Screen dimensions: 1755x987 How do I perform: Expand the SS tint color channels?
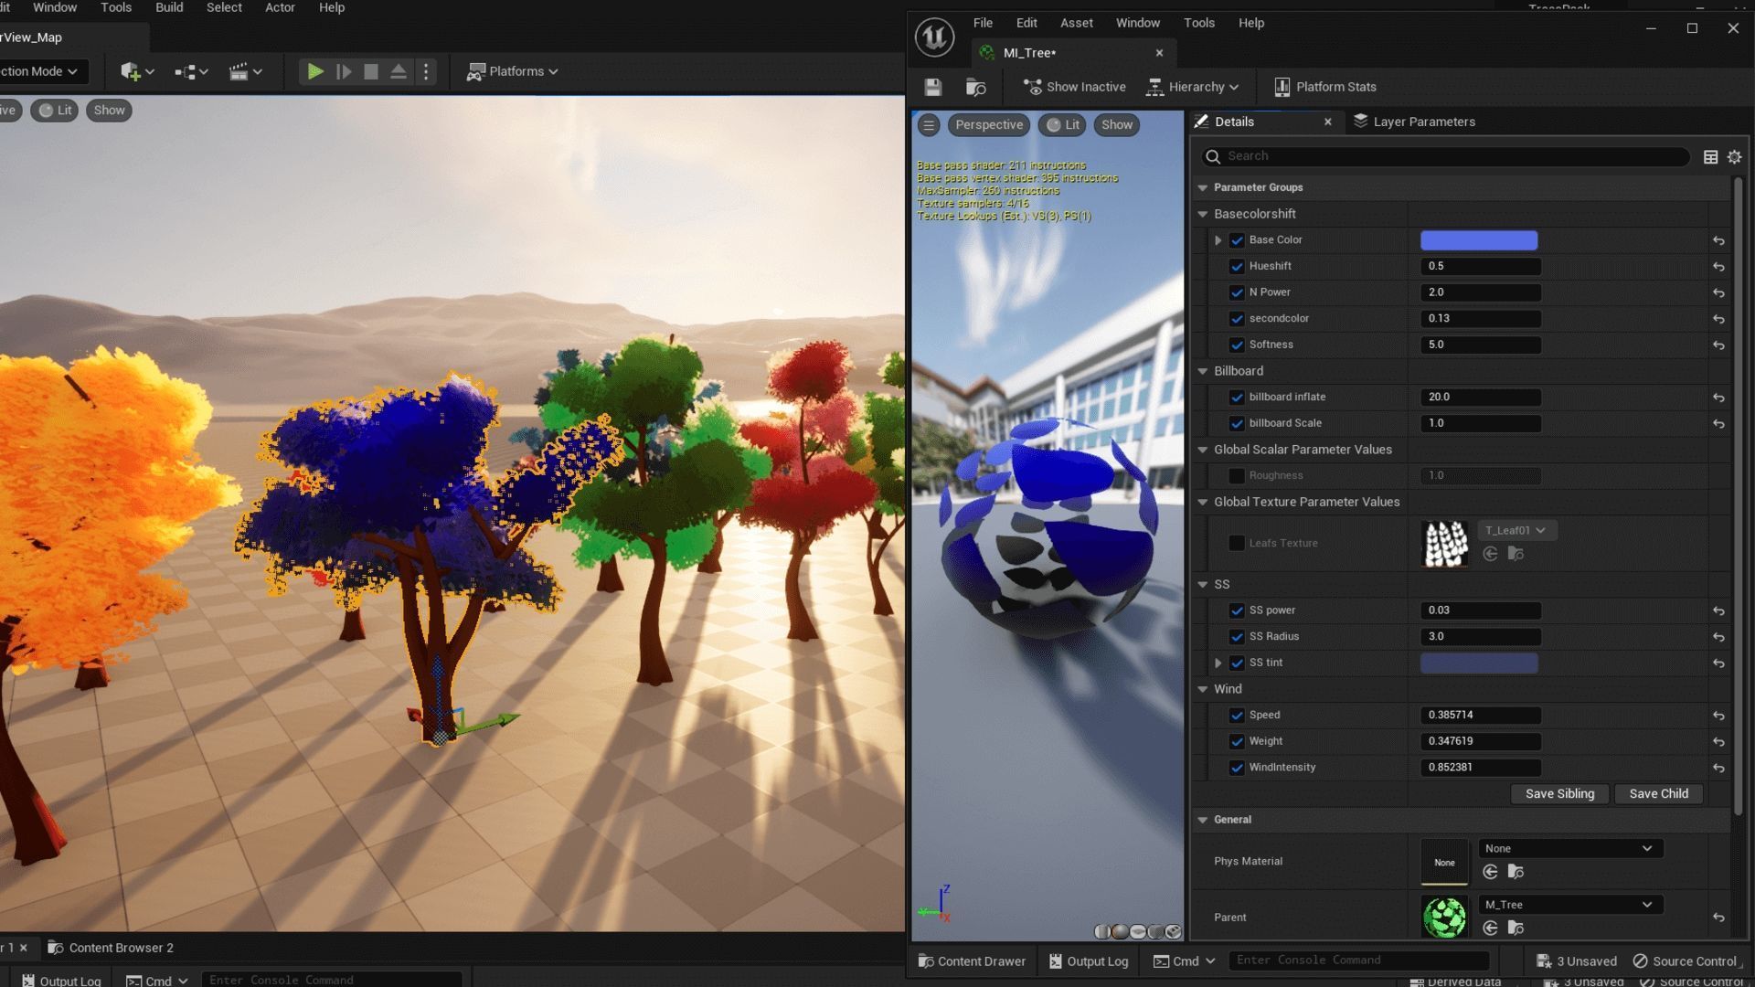(1218, 663)
